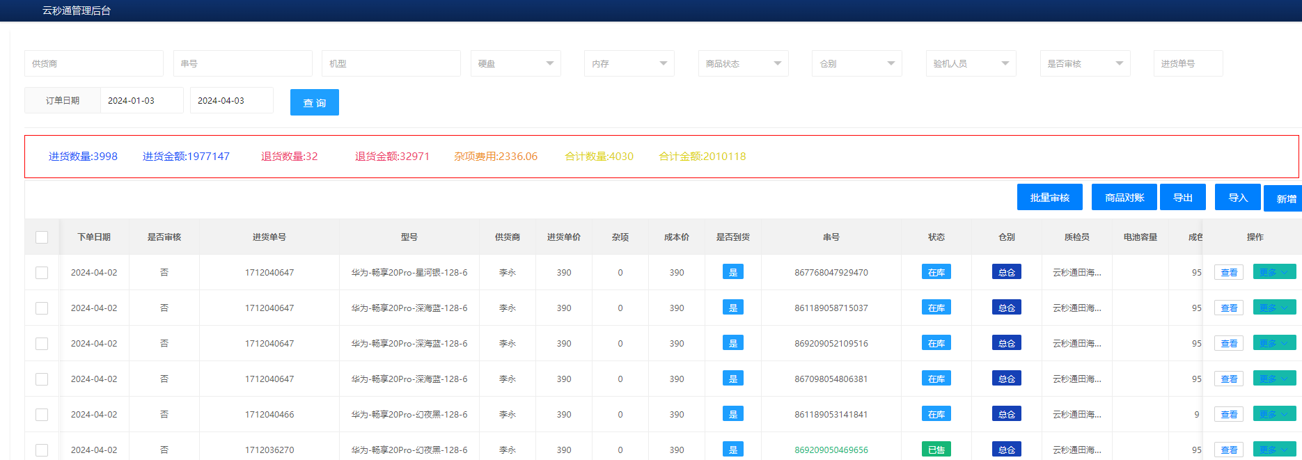Viewport: 1302px width, 460px height.
Task: Focus the 进货单号 filter input
Action: [1189, 63]
